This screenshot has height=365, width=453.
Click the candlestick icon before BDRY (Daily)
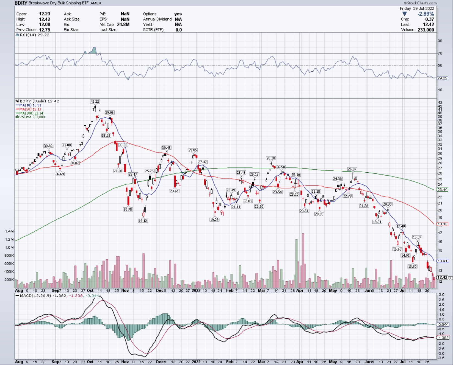[17, 101]
